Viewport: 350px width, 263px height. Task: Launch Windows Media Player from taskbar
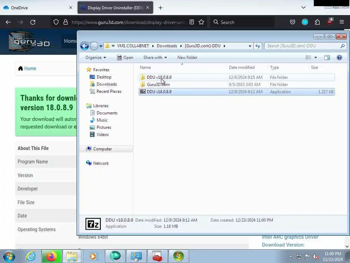tap(93, 256)
